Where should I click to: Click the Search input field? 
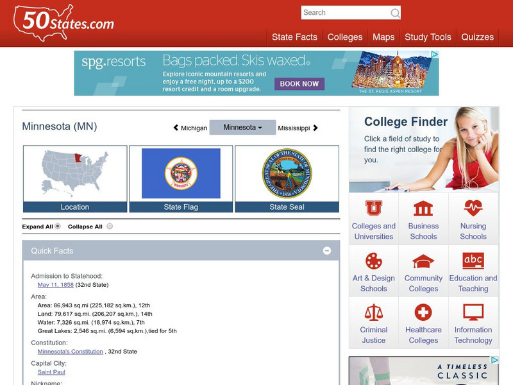click(x=345, y=13)
